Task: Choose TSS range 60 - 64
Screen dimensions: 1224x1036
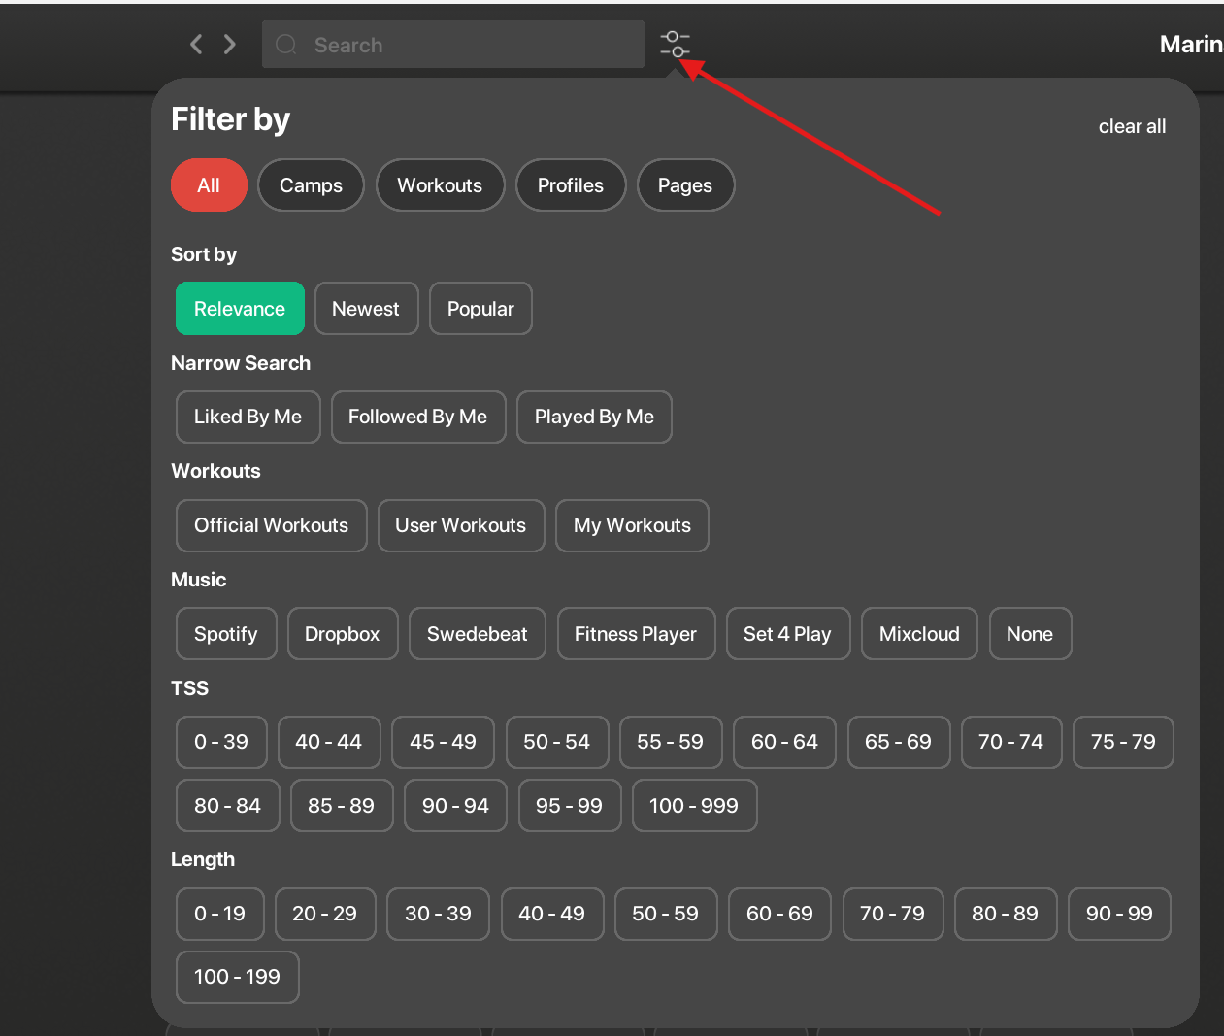Action: 784,742
